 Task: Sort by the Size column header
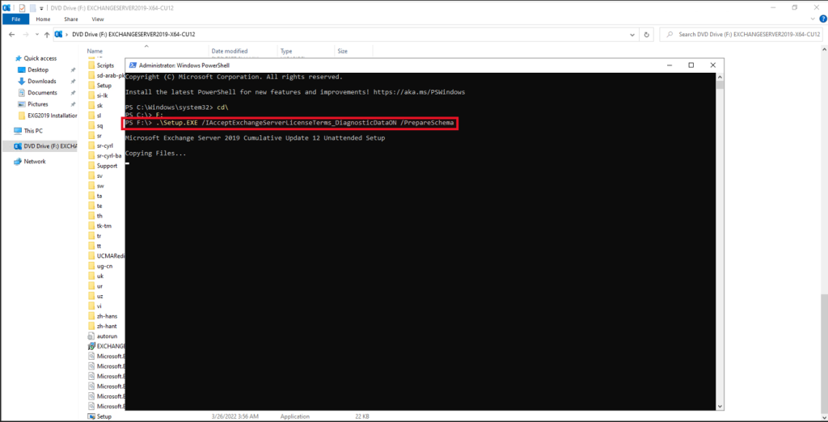pyautogui.click(x=342, y=51)
